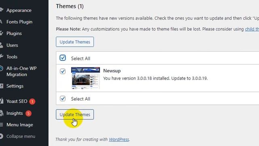This screenshot has width=259, height=146.
Task: Open the Fonts Plugin menu
Action: tap(19, 22)
